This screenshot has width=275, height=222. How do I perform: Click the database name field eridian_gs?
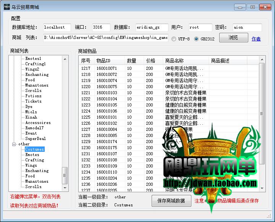click(152, 27)
